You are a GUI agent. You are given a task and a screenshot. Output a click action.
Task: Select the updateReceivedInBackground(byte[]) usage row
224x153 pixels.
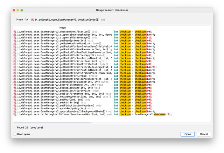[x=112, y=111]
